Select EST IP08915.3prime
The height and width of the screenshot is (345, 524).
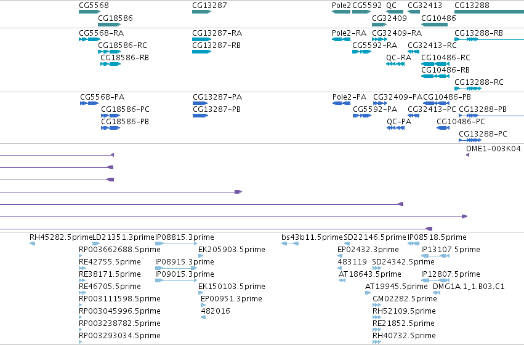(x=185, y=262)
